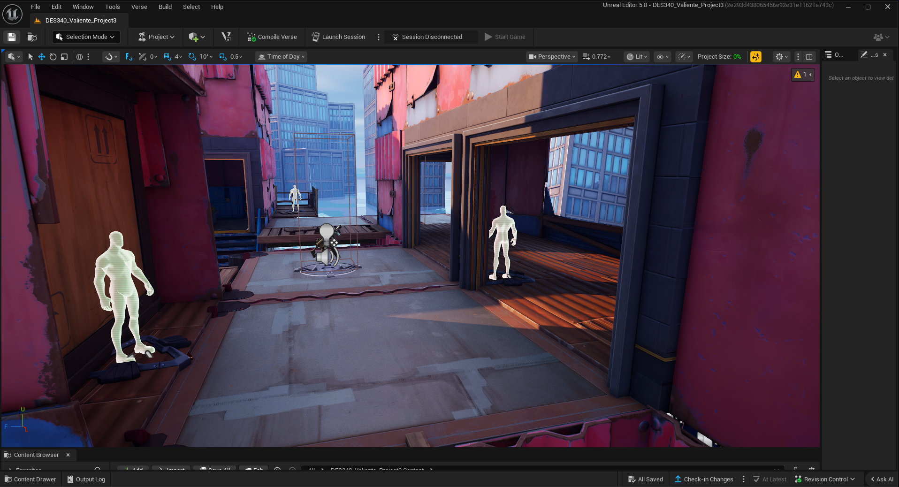Open the Tools menu

tap(113, 7)
